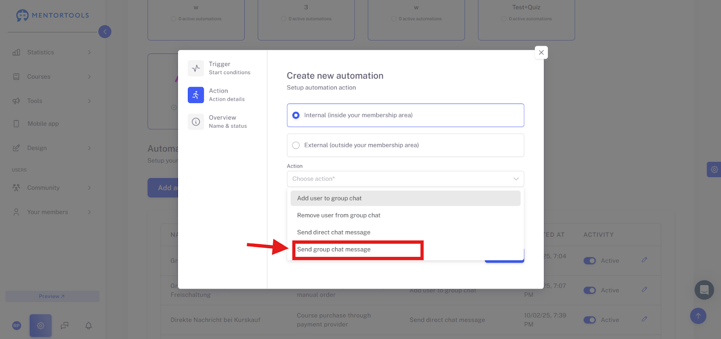Open notifications bell icon
This screenshot has height=339, width=721.
click(x=88, y=326)
